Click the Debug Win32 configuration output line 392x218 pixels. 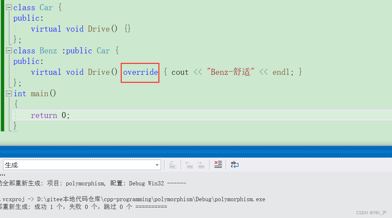tap(93, 183)
